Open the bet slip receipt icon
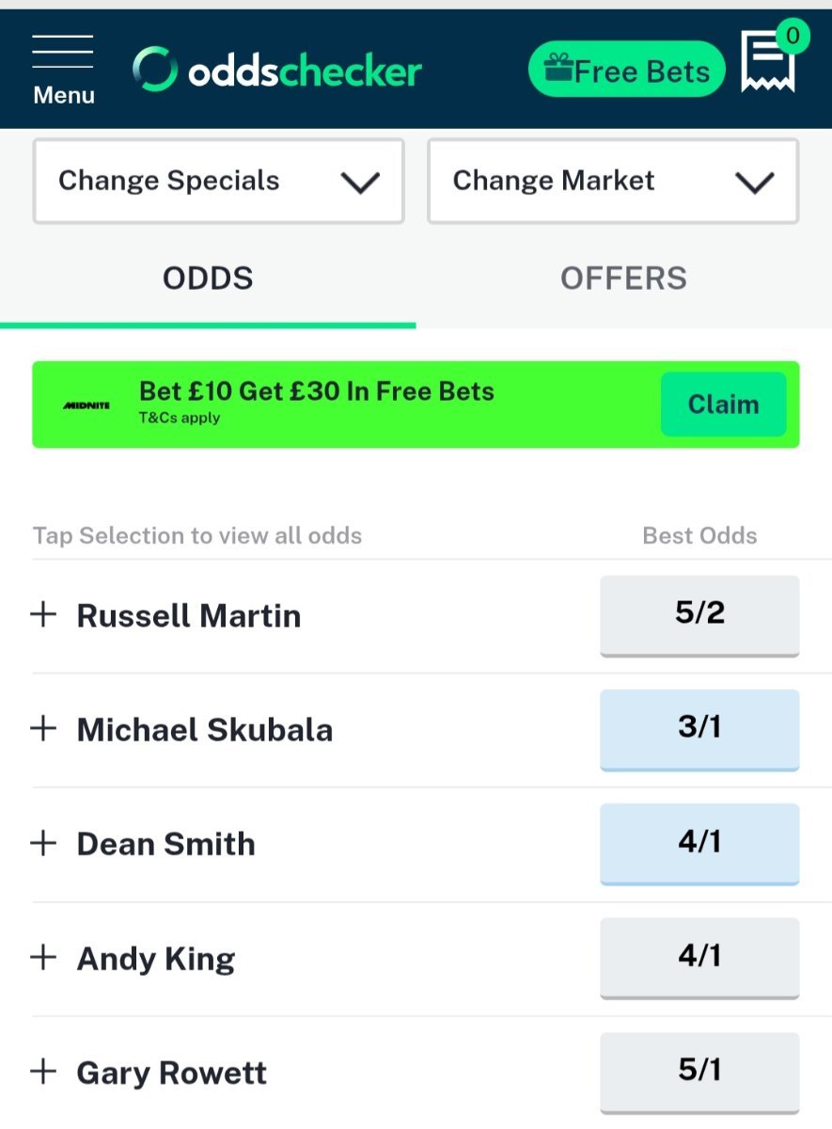The image size is (832, 1129). click(x=768, y=62)
